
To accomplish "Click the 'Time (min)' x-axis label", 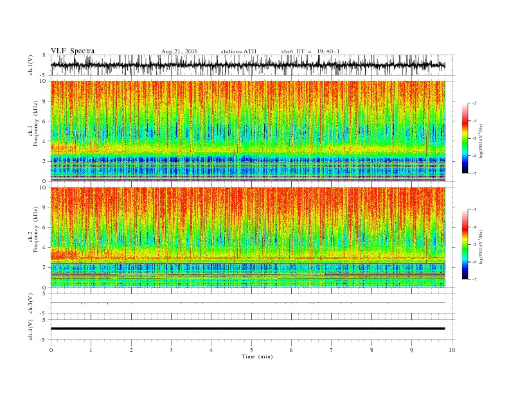I will (x=257, y=356).
